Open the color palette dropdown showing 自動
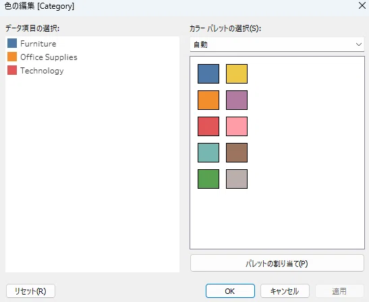 click(277, 44)
